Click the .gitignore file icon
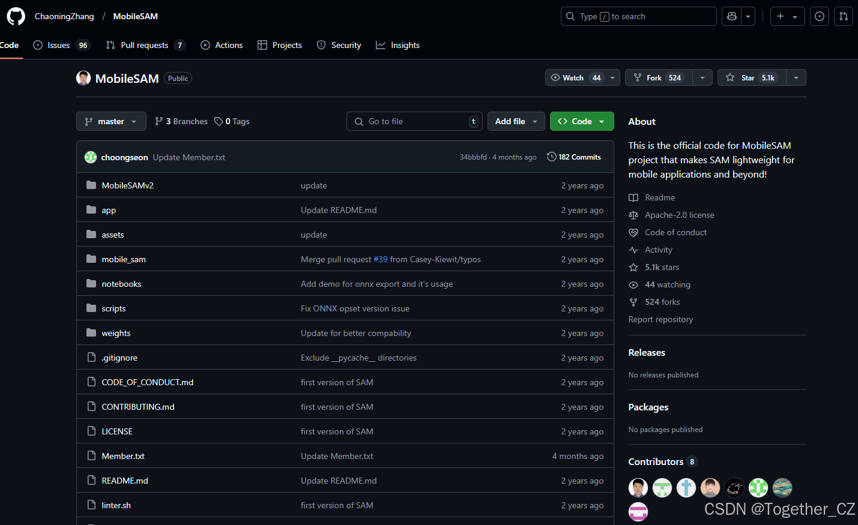Screen dimensions: 858x525 click(x=91, y=358)
